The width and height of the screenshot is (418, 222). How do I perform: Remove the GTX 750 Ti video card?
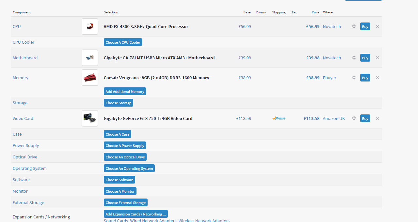[378, 118]
